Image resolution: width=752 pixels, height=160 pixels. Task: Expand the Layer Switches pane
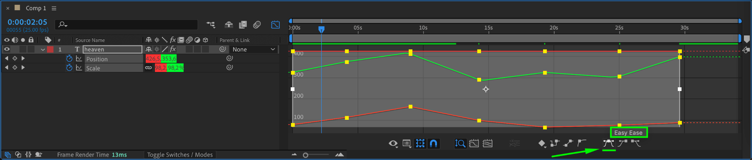point(8,155)
